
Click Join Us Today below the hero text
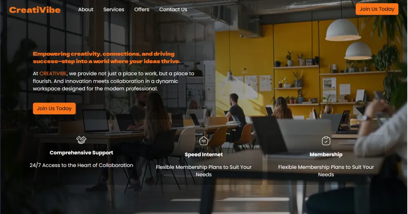point(54,109)
